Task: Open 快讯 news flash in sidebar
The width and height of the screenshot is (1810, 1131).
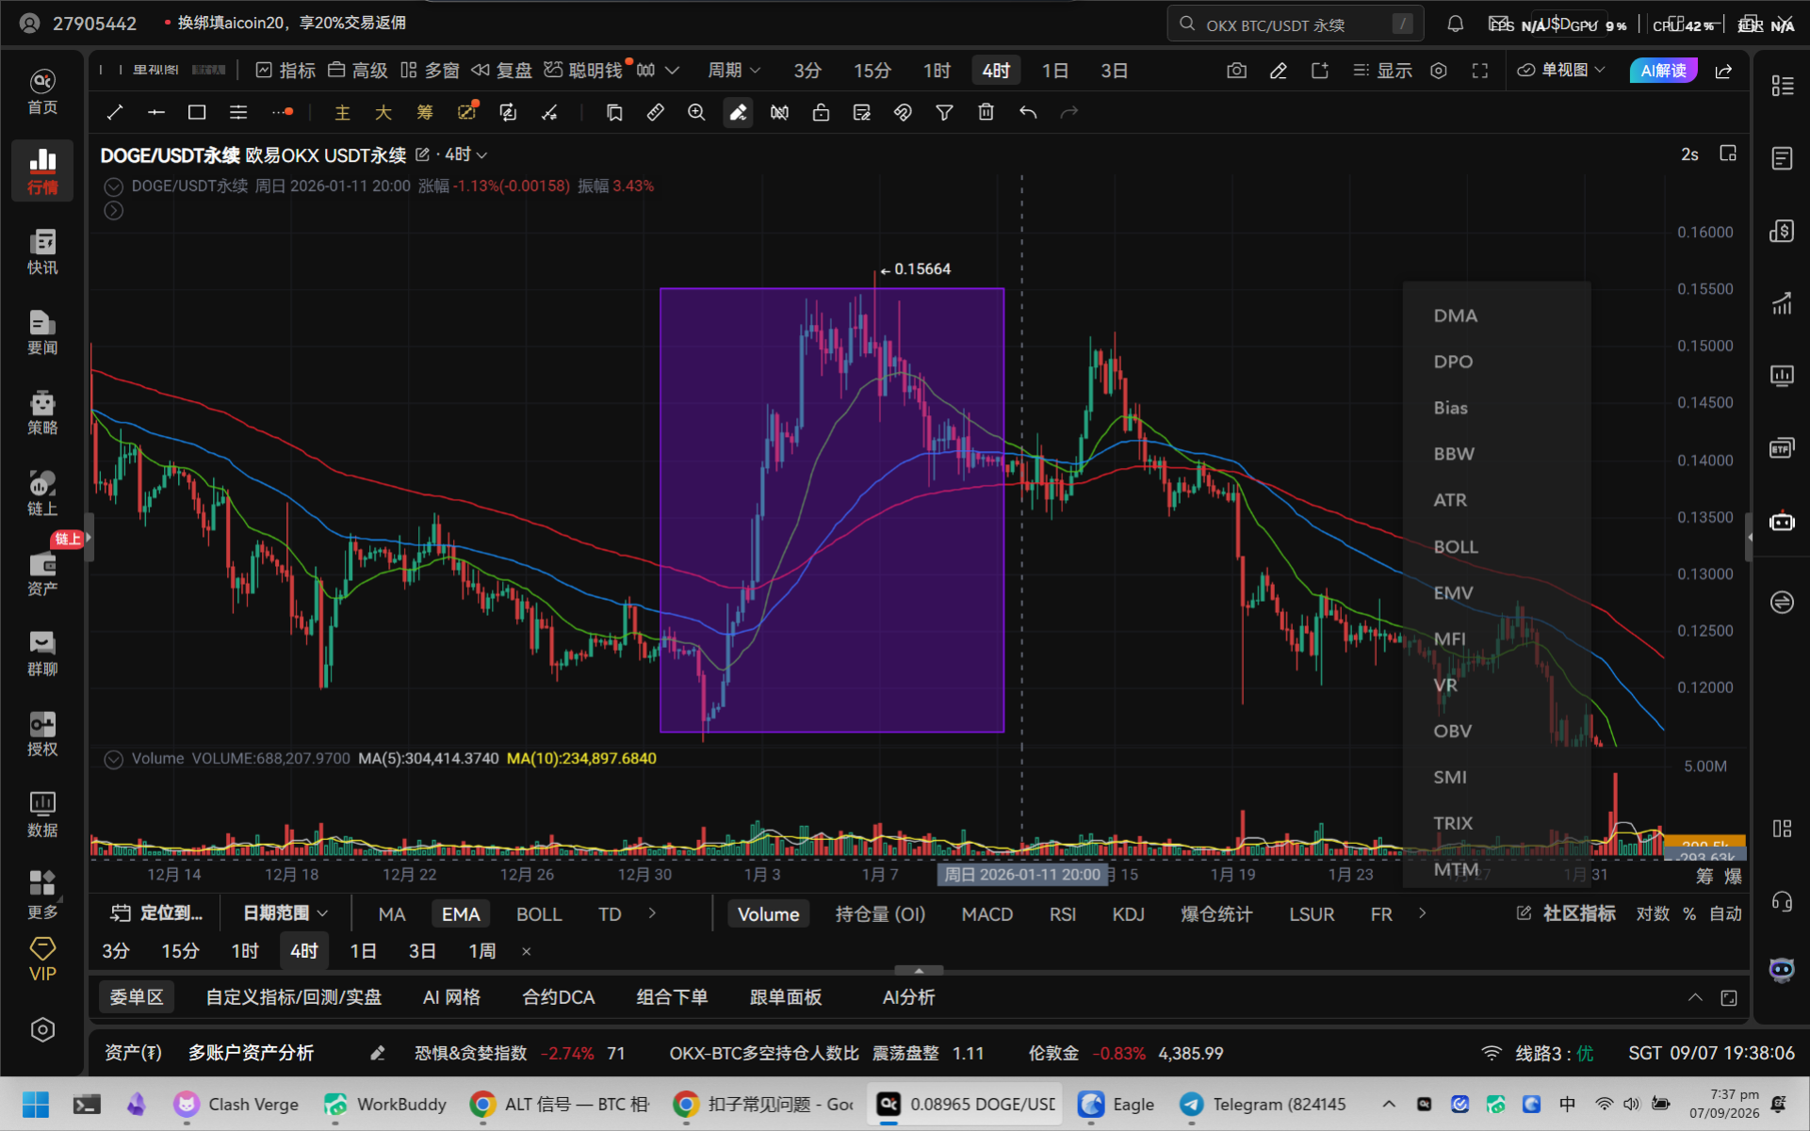Action: 42,251
